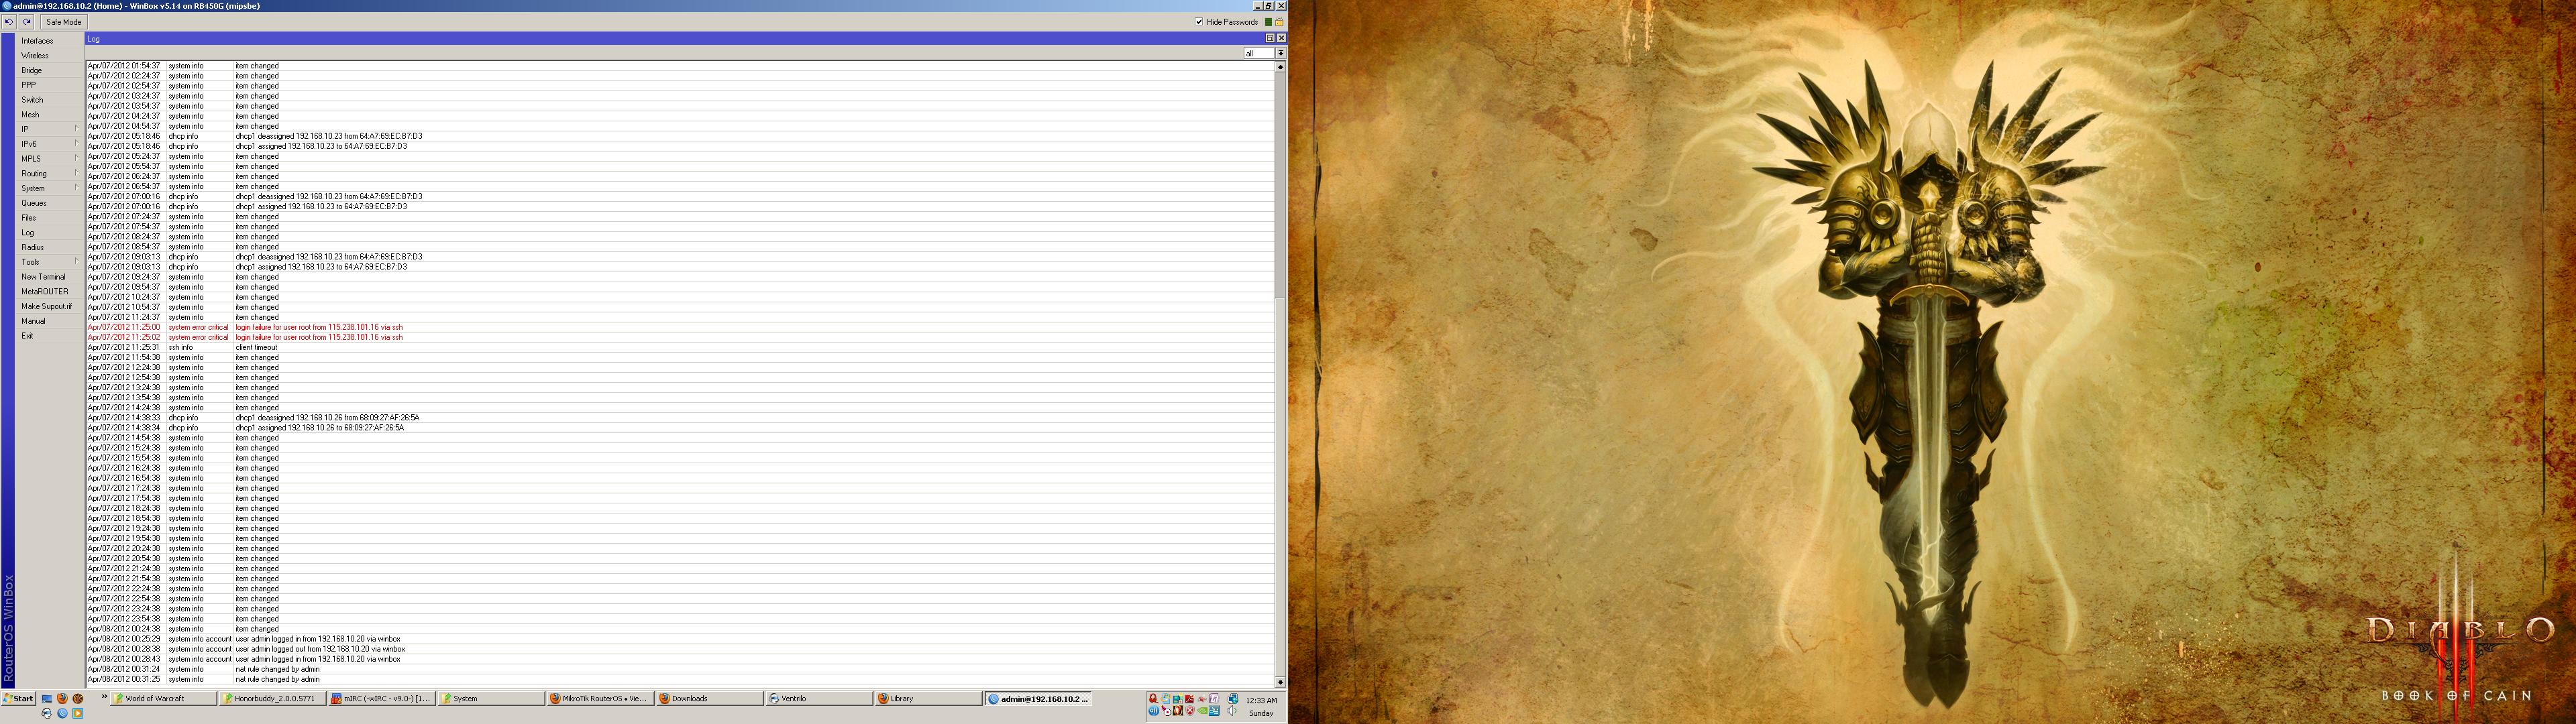Click the yellow padlock icon

pos(1279,22)
